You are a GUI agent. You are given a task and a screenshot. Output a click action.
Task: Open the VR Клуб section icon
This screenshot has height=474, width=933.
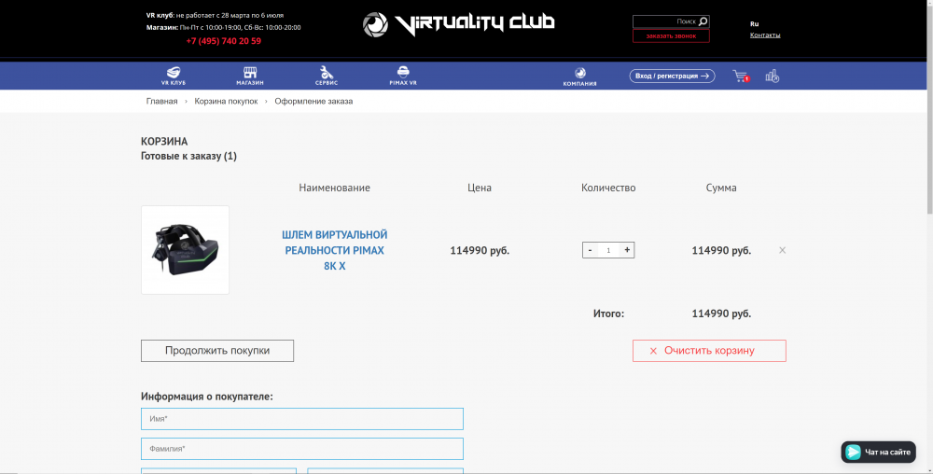[x=174, y=76]
